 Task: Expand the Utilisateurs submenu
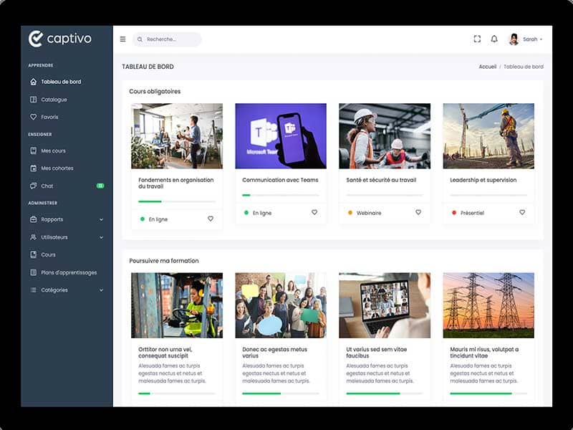[x=101, y=237]
